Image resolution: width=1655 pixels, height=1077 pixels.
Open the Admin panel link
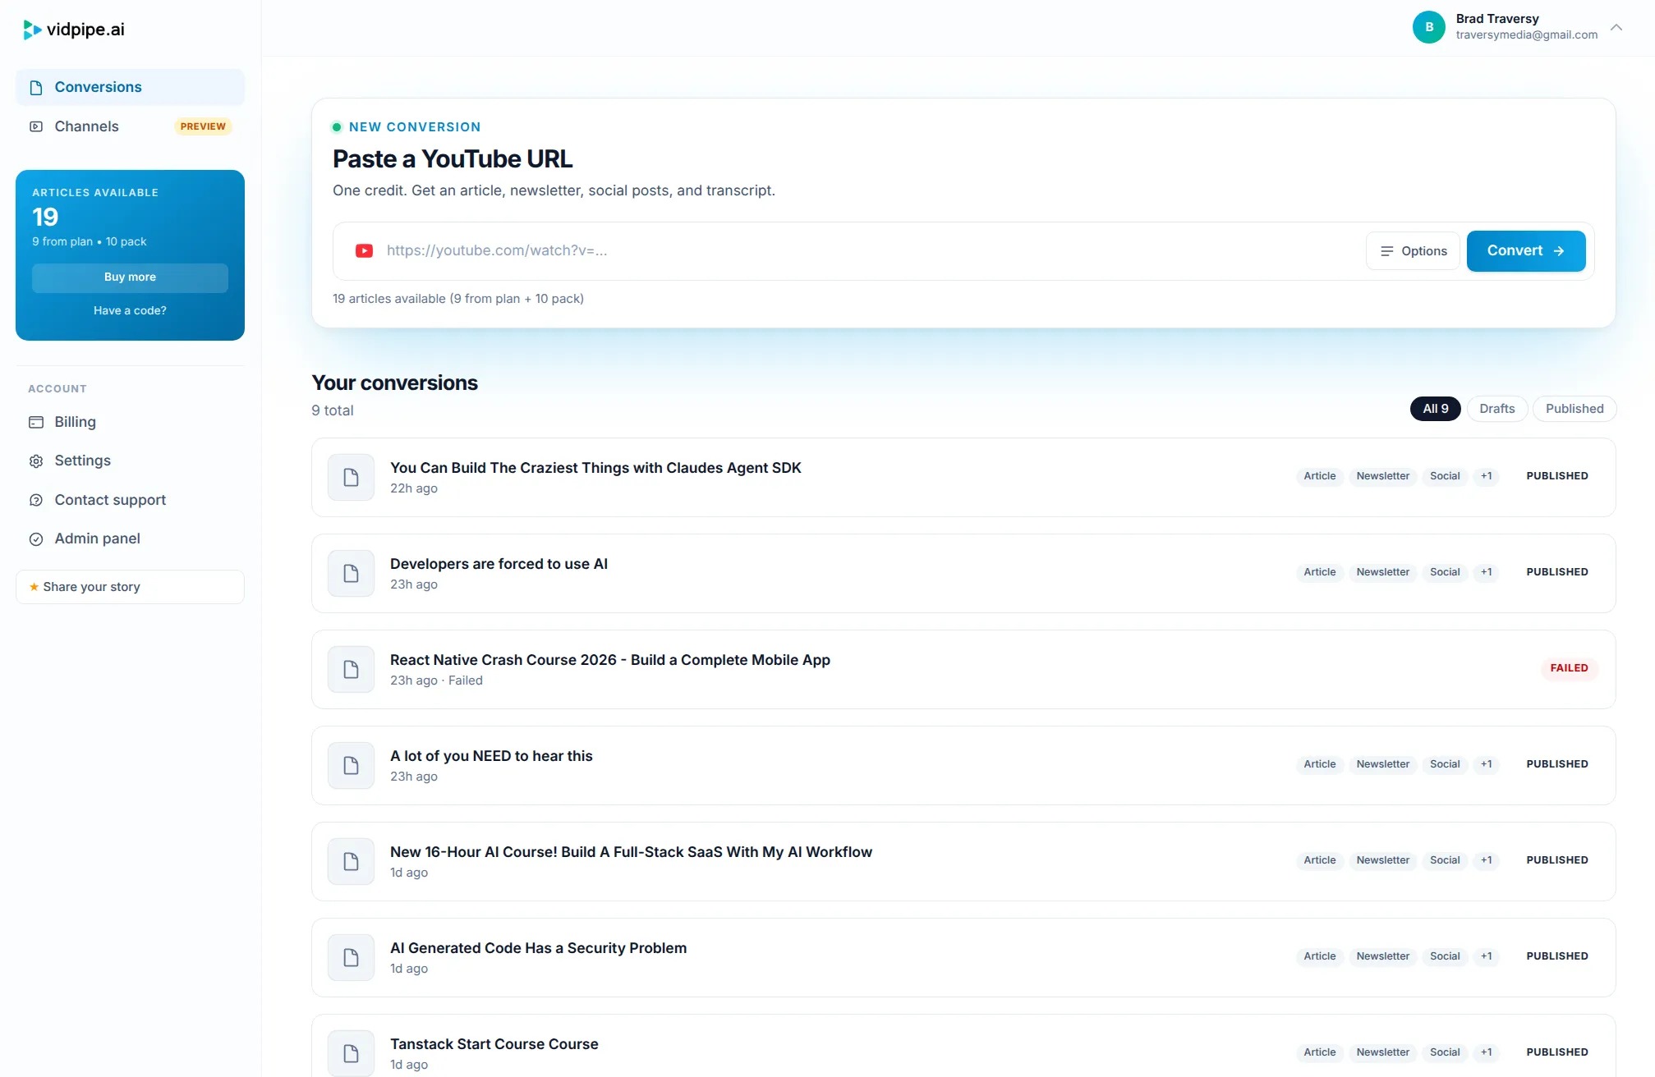[x=130, y=539]
